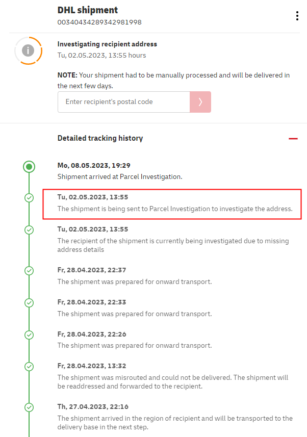Click the checkmark icon for the misrouted shipment event
The width and height of the screenshot is (307, 437).
pos(29,366)
